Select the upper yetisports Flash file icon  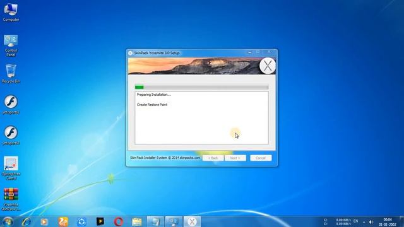[11, 105]
